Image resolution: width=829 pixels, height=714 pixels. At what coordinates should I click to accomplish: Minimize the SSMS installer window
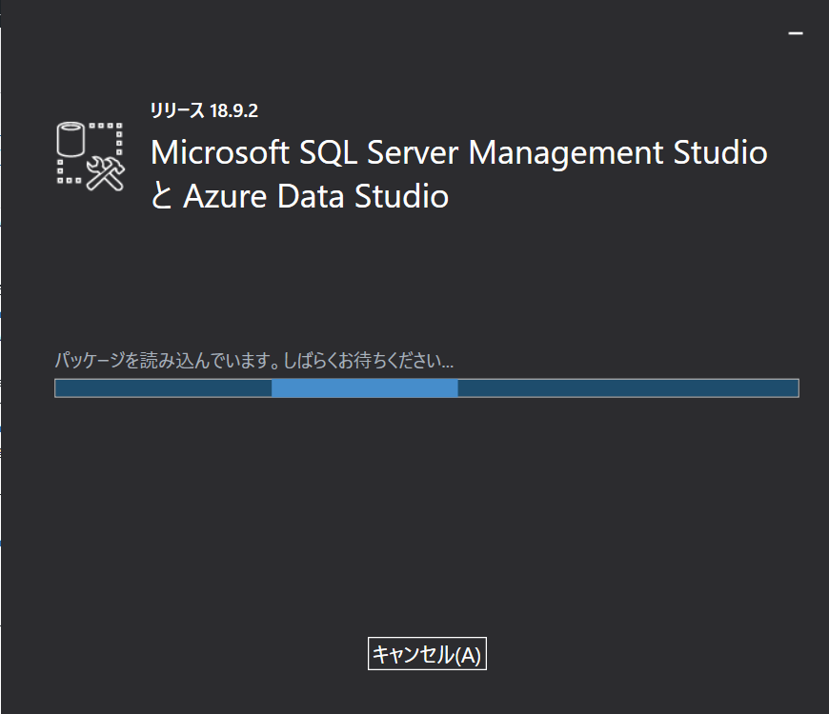coord(795,33)
